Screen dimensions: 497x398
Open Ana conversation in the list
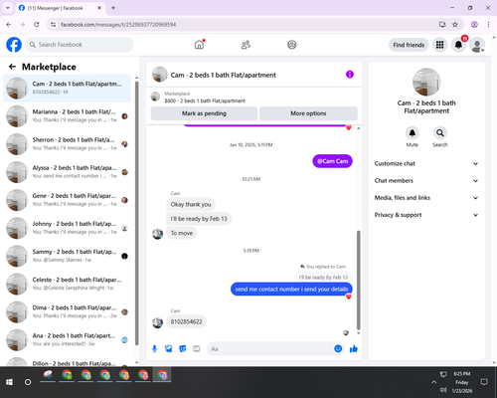(x=67, y=340)
